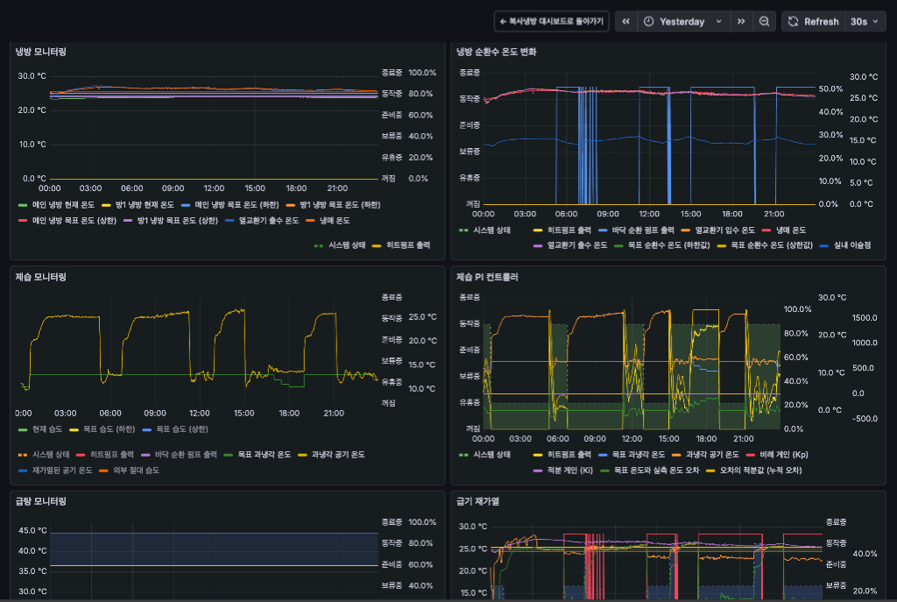Screen dimensions: 897x602
Task: Click blue swatch of 실내 이슬점 legend
Action: (x=823, y=245)
